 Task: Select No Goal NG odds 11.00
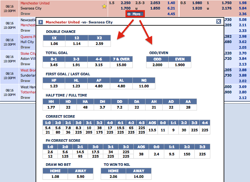144,86
